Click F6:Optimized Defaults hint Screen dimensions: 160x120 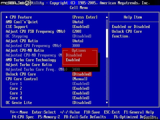(x=135, y=117)
